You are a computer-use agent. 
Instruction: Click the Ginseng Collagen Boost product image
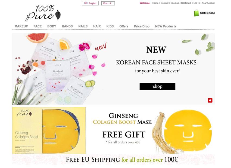(49, 130)
